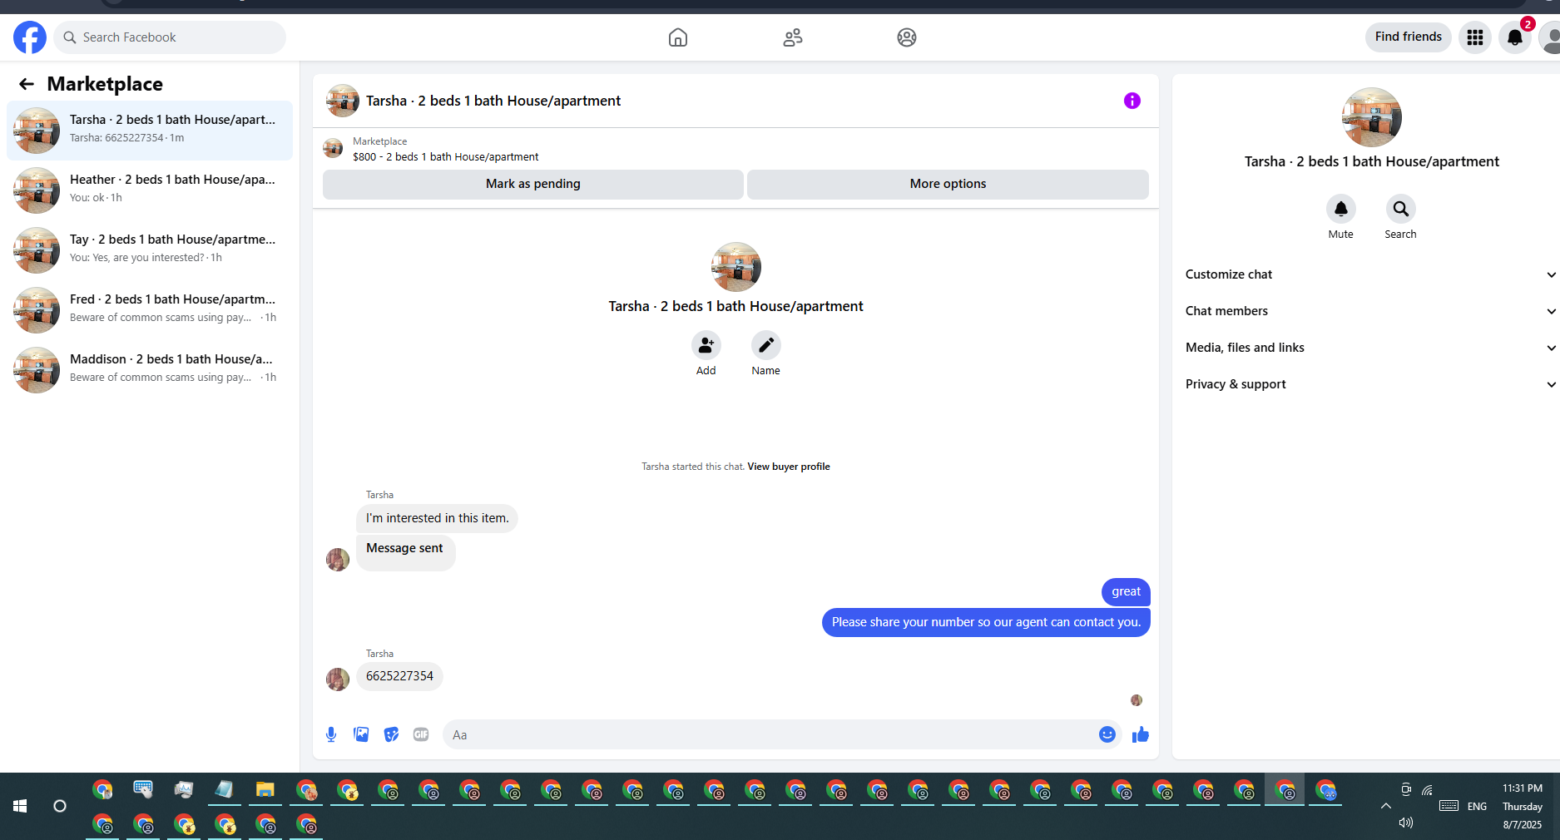Click Tarsha's avatar beside 6625227354
The height and width of the screenshot is (840, 1560).
[338, 679]
